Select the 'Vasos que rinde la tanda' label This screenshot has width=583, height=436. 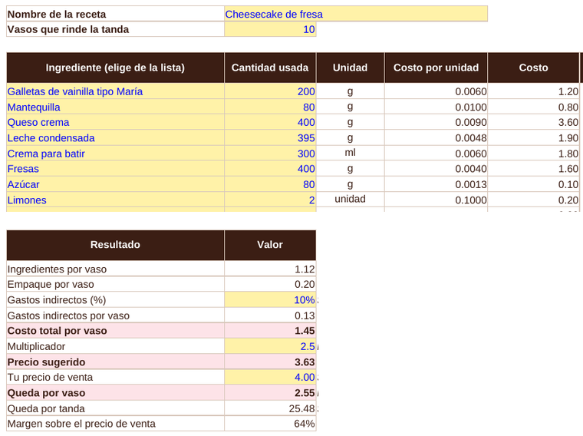115,29
